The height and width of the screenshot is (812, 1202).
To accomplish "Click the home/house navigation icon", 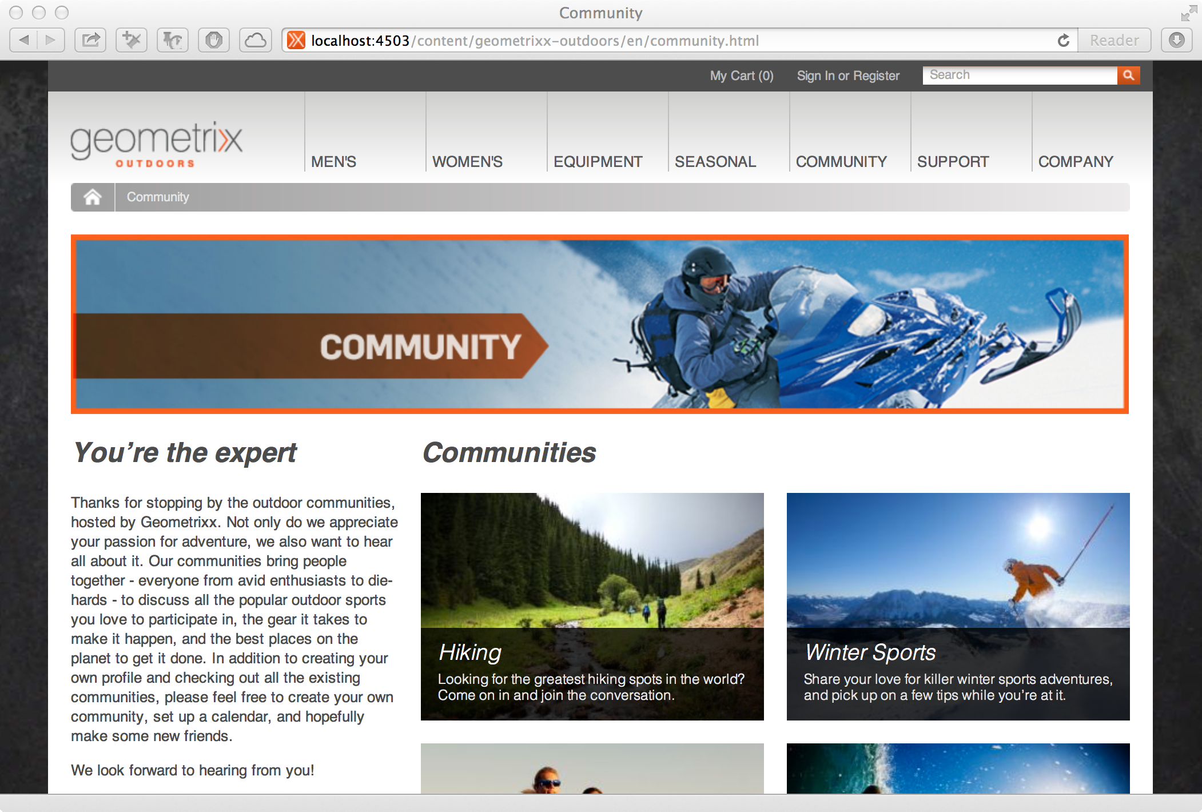I will click(93, 197).
